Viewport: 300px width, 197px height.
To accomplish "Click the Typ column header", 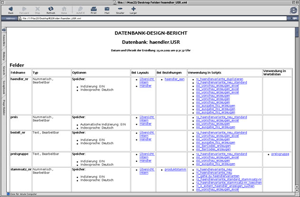I will (x=35, y=73).
